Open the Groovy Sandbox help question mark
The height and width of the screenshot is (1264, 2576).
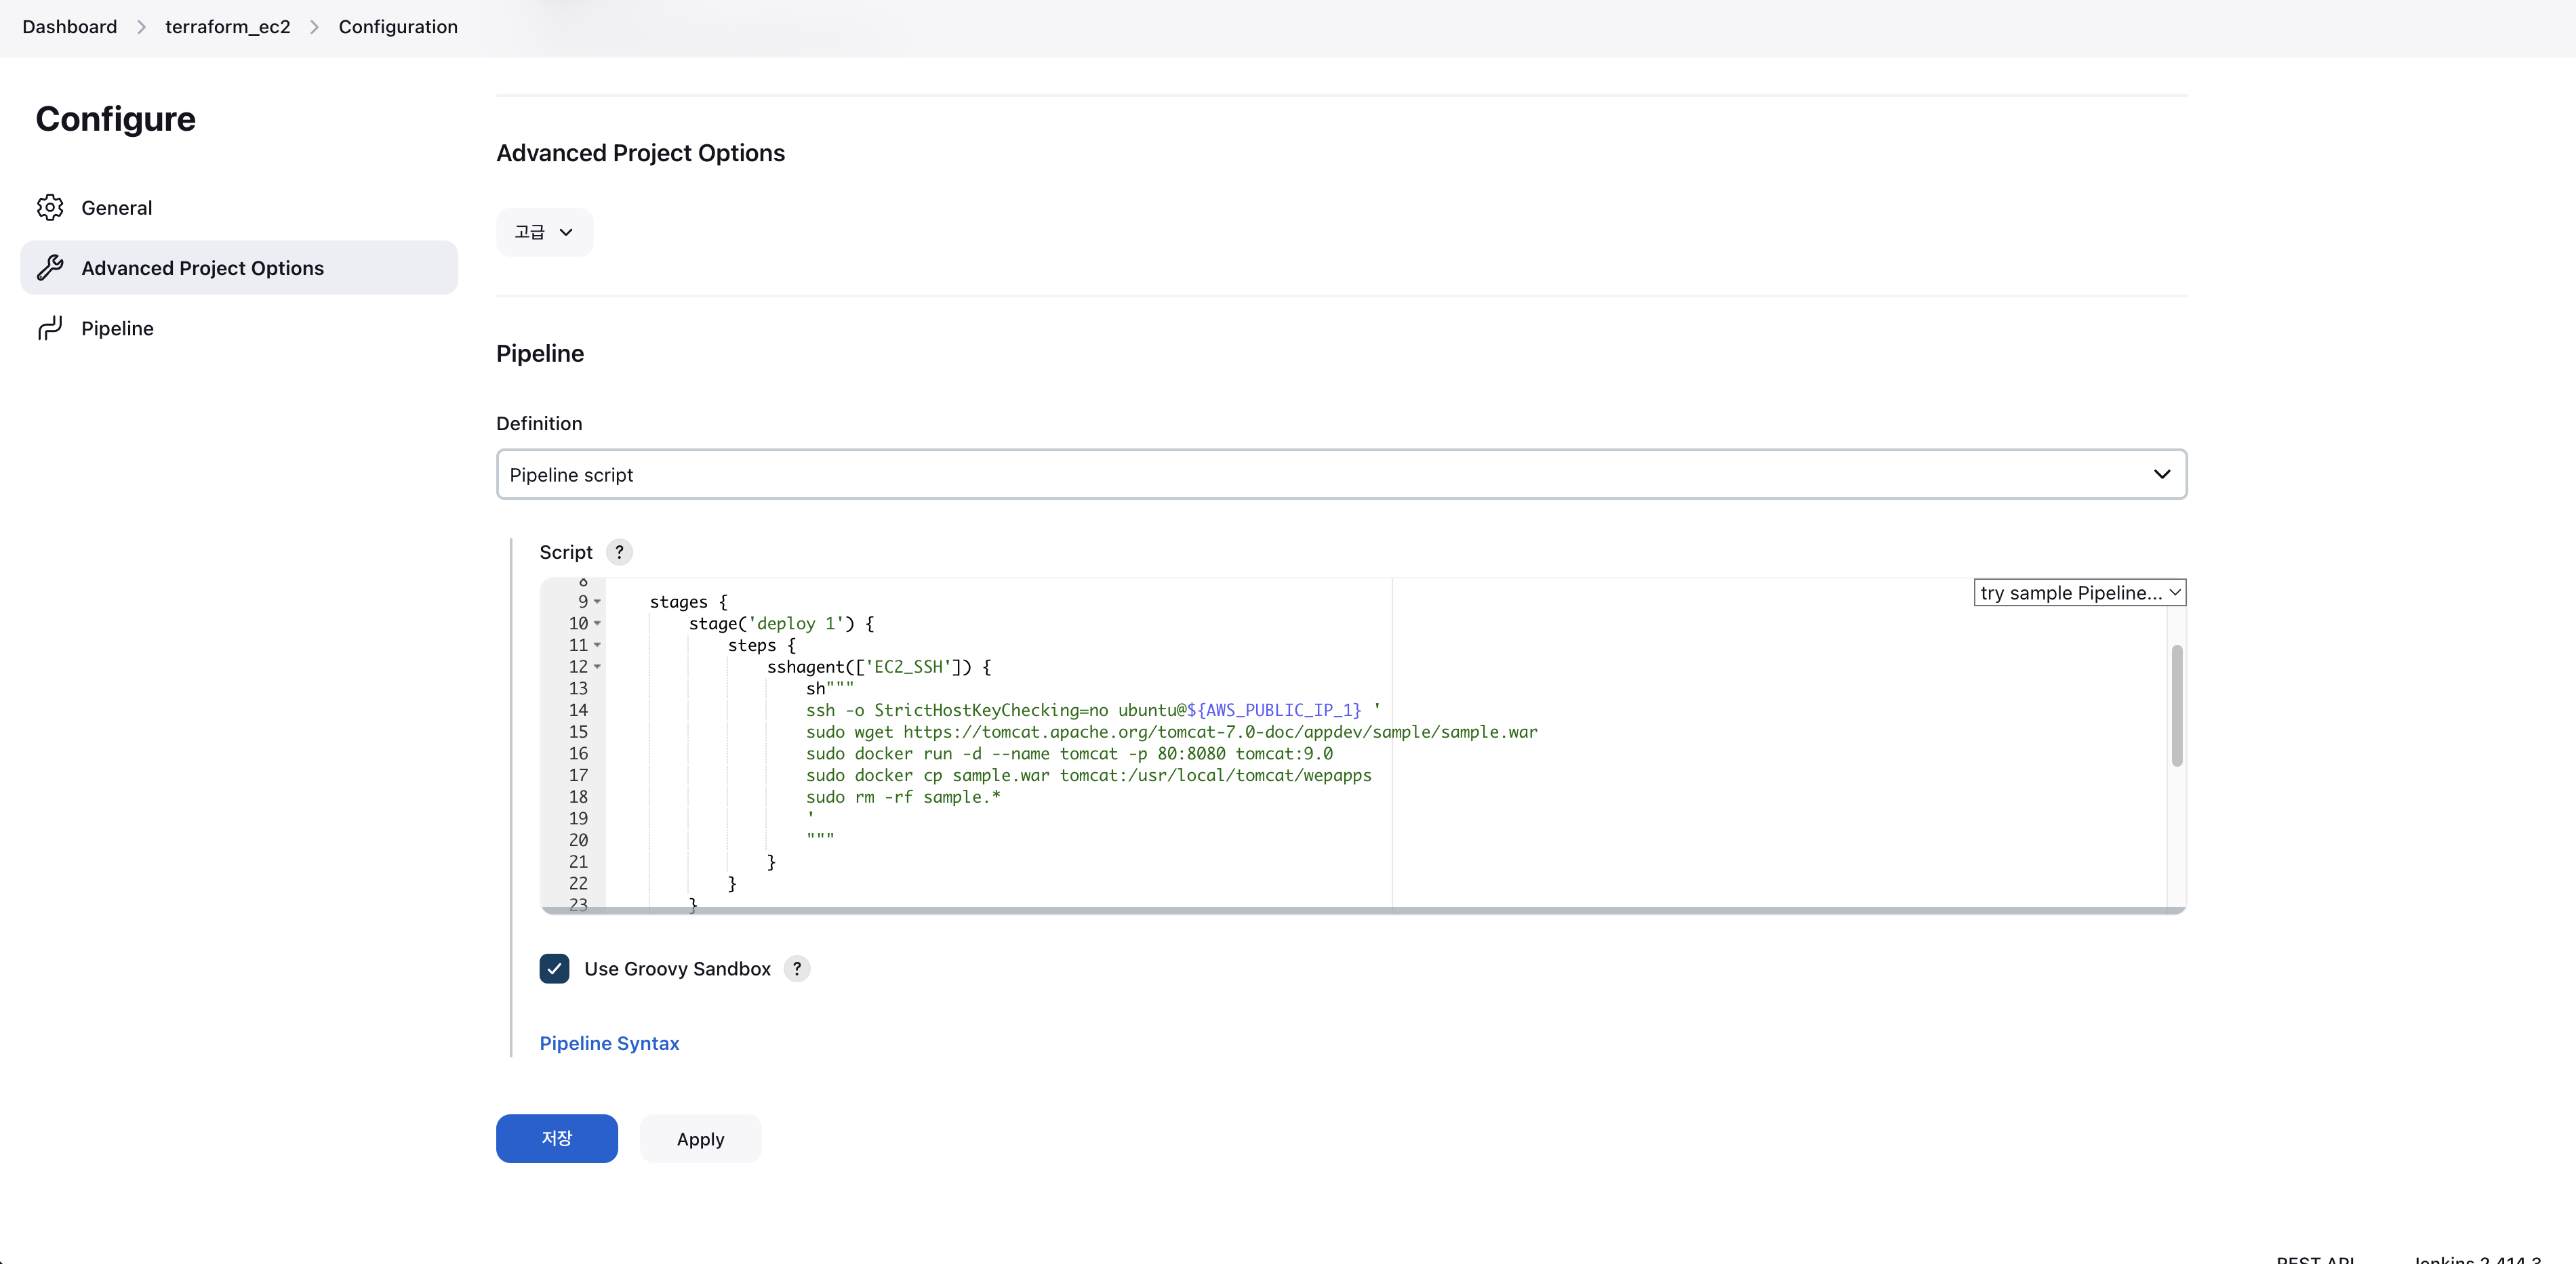(797, 968)
